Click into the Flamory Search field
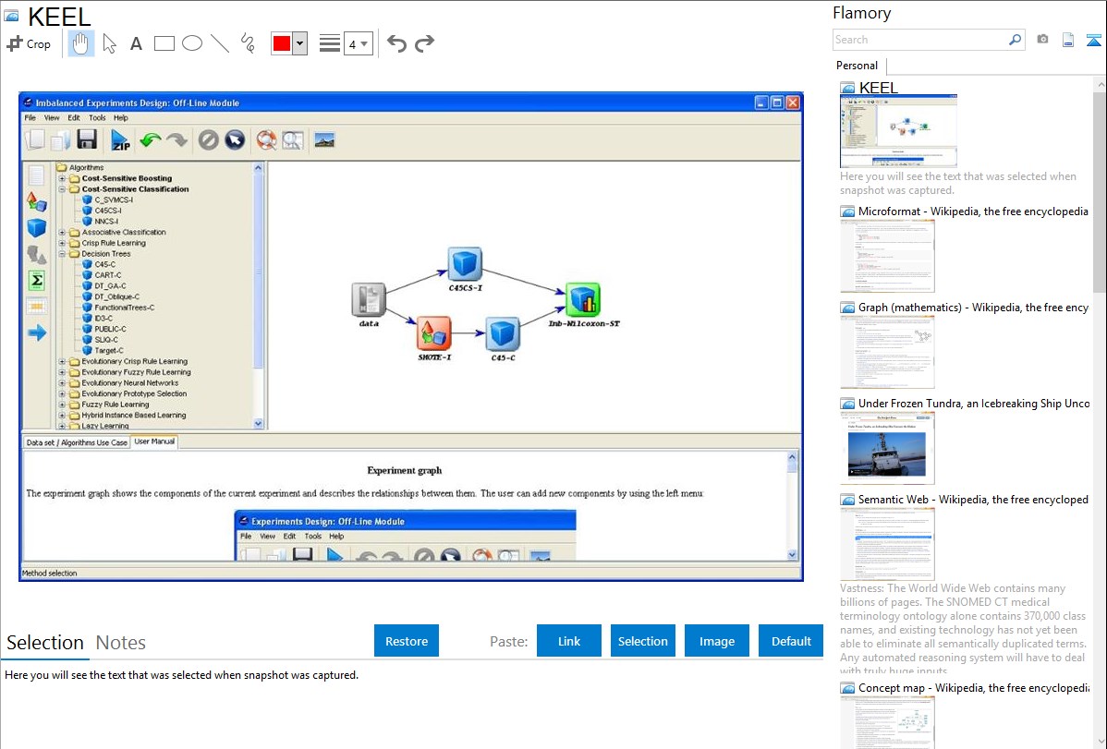Image resolution: width=1107 pixels, height=749 pixels. pyautogui.click(x=920, y=40)
